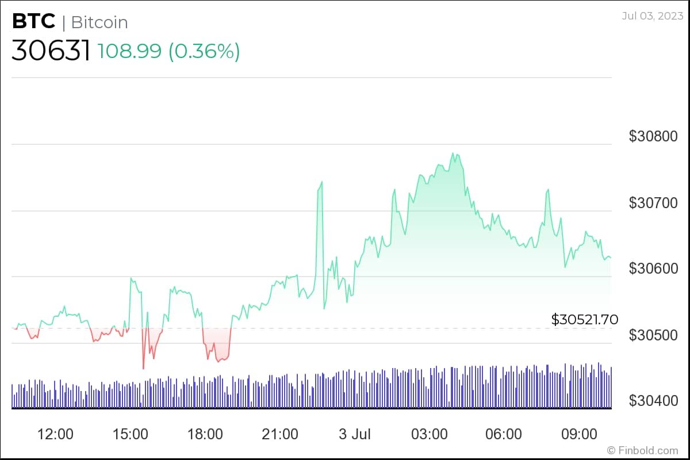Select the 03:00 time axis marker
690x460 pixels.
point(430,434)
